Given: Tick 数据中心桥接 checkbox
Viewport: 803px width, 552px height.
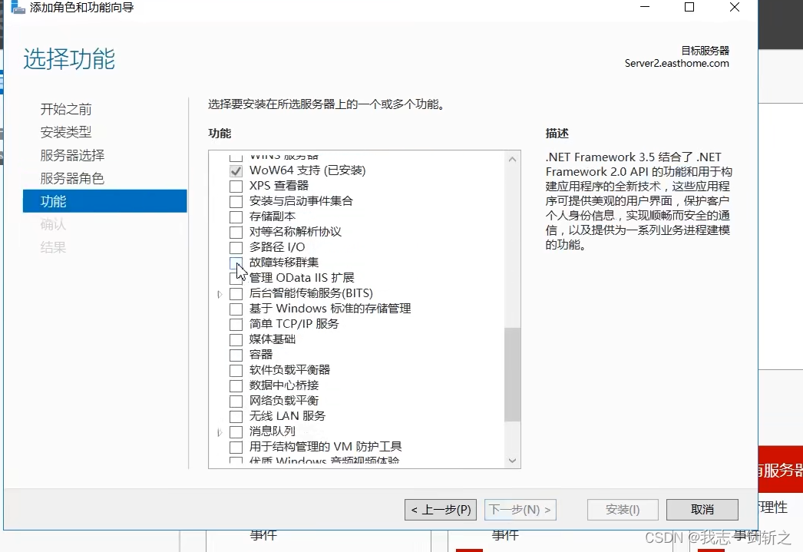Looking at the screenshot, I should (236, 385).
